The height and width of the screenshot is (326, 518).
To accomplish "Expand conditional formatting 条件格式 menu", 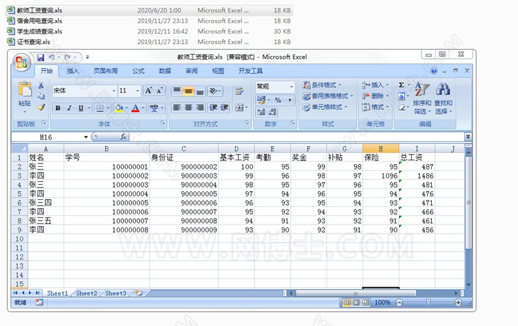I will pos(322,85).
